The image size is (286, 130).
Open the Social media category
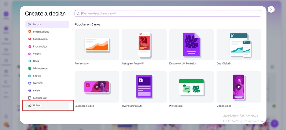47,39
